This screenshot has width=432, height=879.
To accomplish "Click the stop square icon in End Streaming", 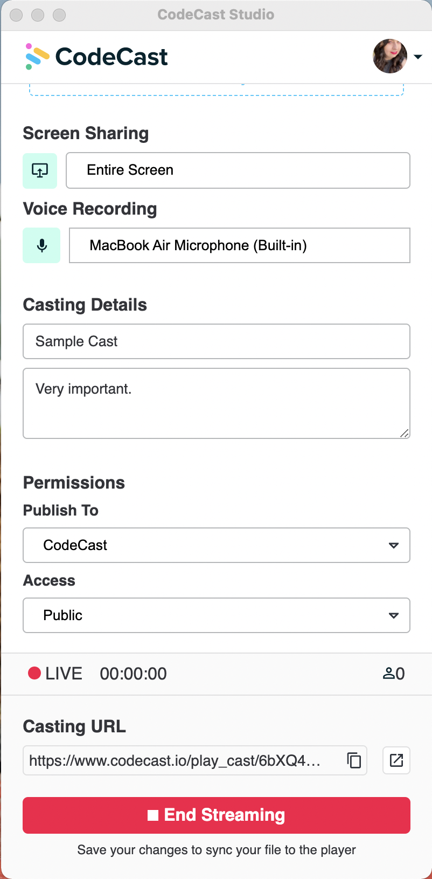I will [153, 815].
